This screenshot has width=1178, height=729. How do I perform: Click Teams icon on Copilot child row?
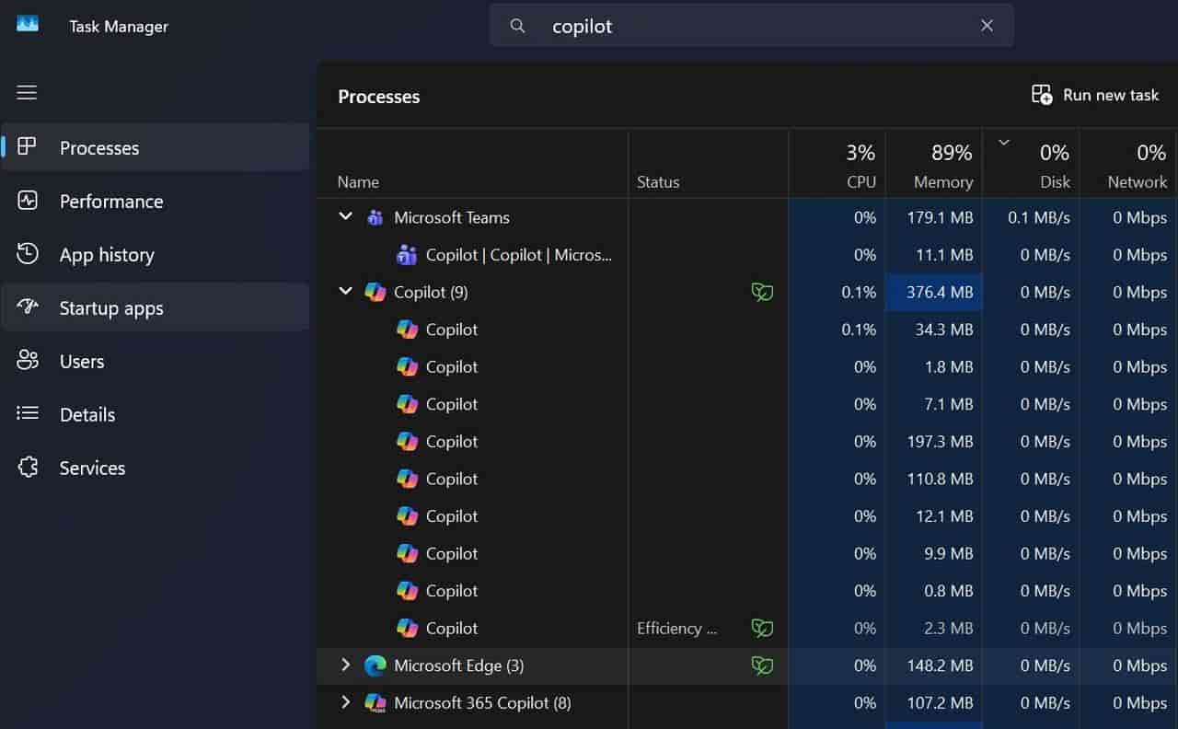407,255
